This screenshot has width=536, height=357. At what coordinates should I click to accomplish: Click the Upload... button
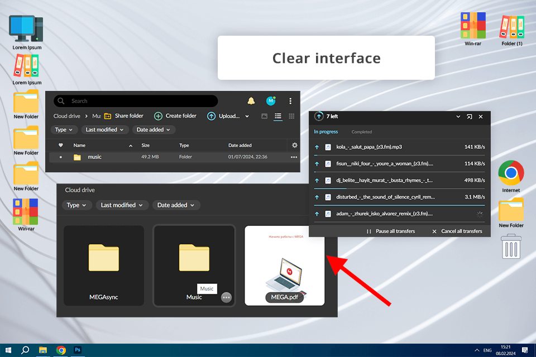click(x=223, y=116)
